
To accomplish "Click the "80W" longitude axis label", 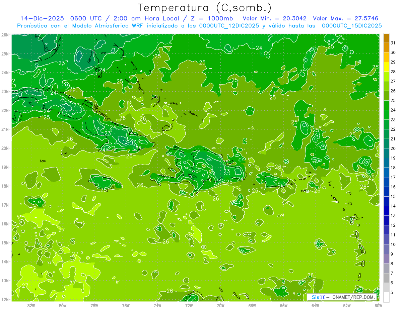I will (x=63, y=306).
